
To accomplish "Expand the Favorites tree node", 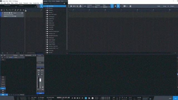I will [x=46, y=6].
